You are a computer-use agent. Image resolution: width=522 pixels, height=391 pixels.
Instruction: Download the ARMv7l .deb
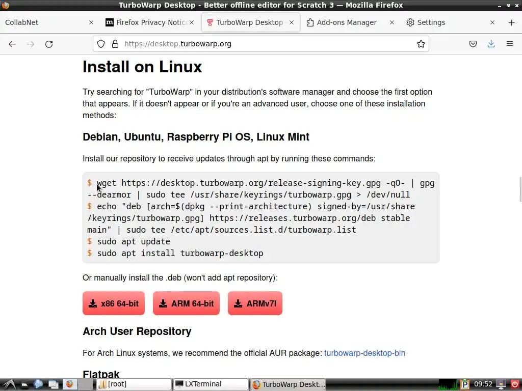tap(255, 303)
